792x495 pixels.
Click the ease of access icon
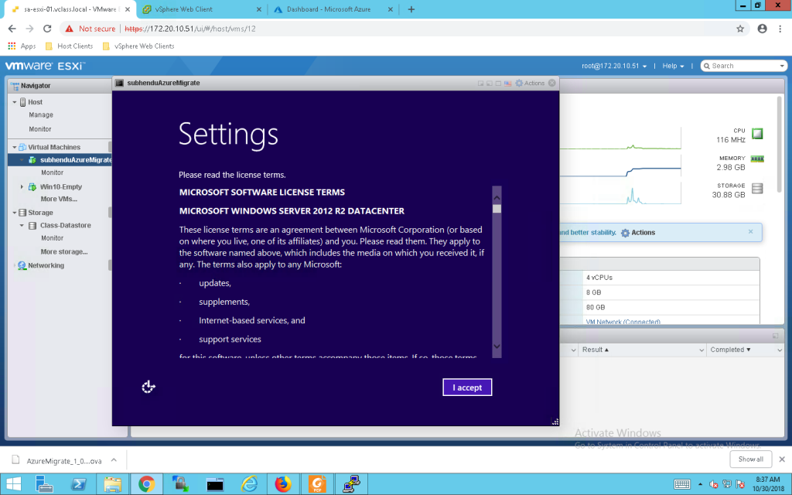tap(148, 387)
